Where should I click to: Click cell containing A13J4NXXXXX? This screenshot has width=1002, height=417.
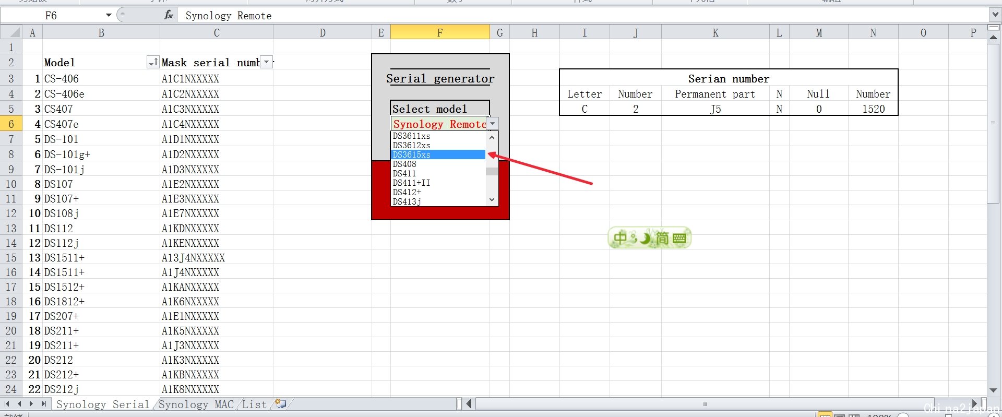coord(217,257)
